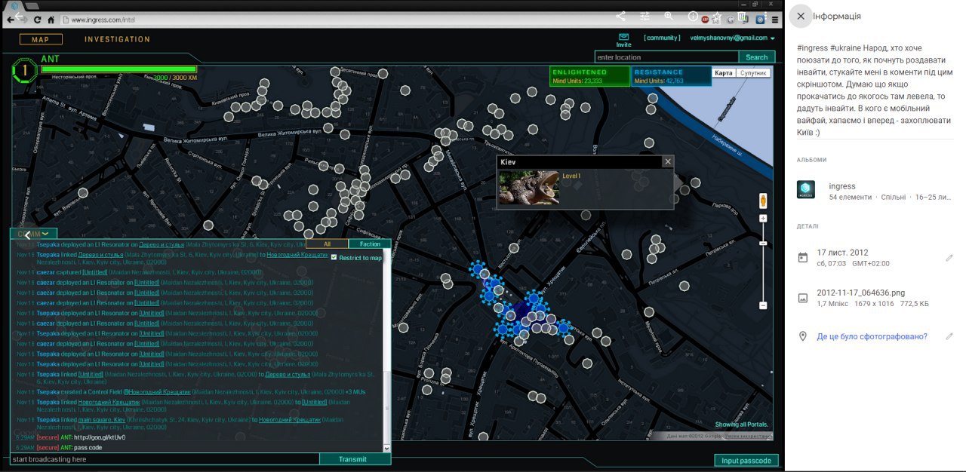This screenshot has width=966, height=472.
Task: Click the share icon in top overlay
Action: click(x=620, y=16)
